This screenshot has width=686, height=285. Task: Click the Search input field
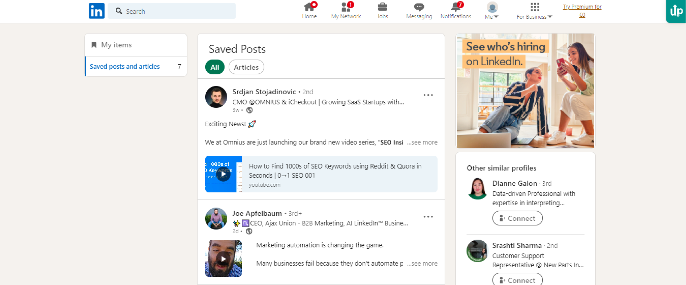coord(171,11)
